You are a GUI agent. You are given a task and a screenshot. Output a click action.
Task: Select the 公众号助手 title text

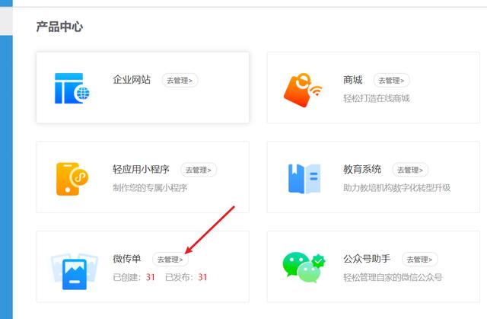367,259
